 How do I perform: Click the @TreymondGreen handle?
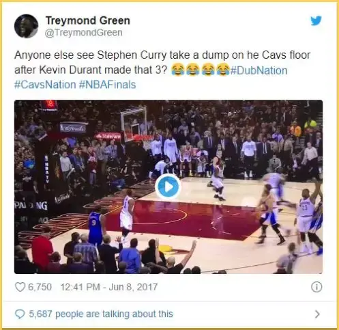click(x=84, y=32)
